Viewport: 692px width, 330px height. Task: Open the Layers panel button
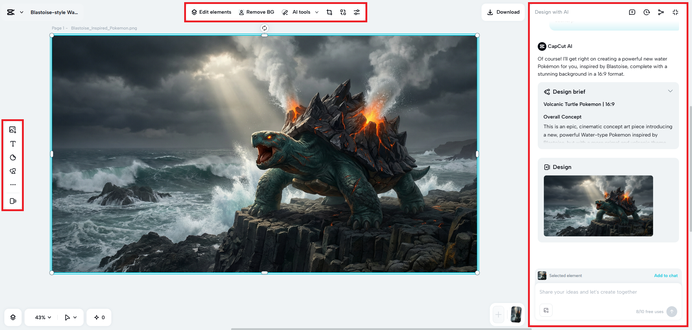pos(13,317)
